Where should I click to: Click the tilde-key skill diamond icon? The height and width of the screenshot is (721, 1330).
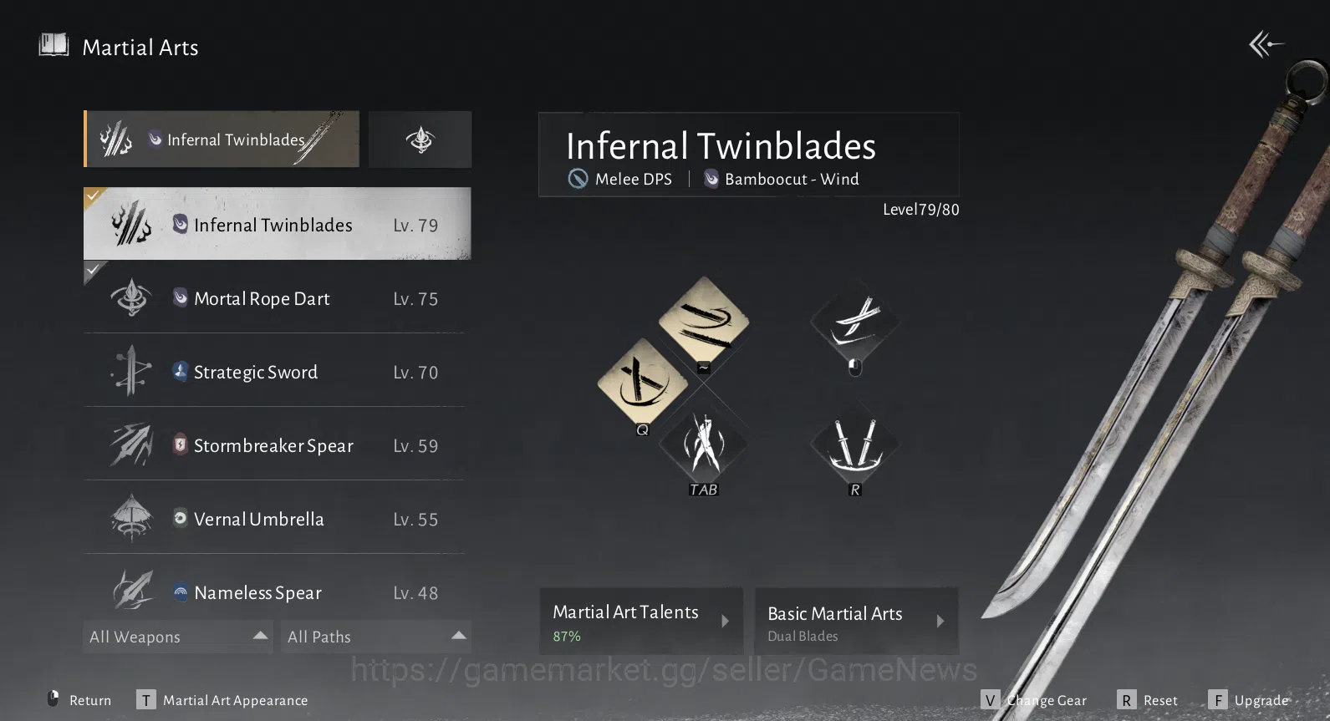pos(704,322)
